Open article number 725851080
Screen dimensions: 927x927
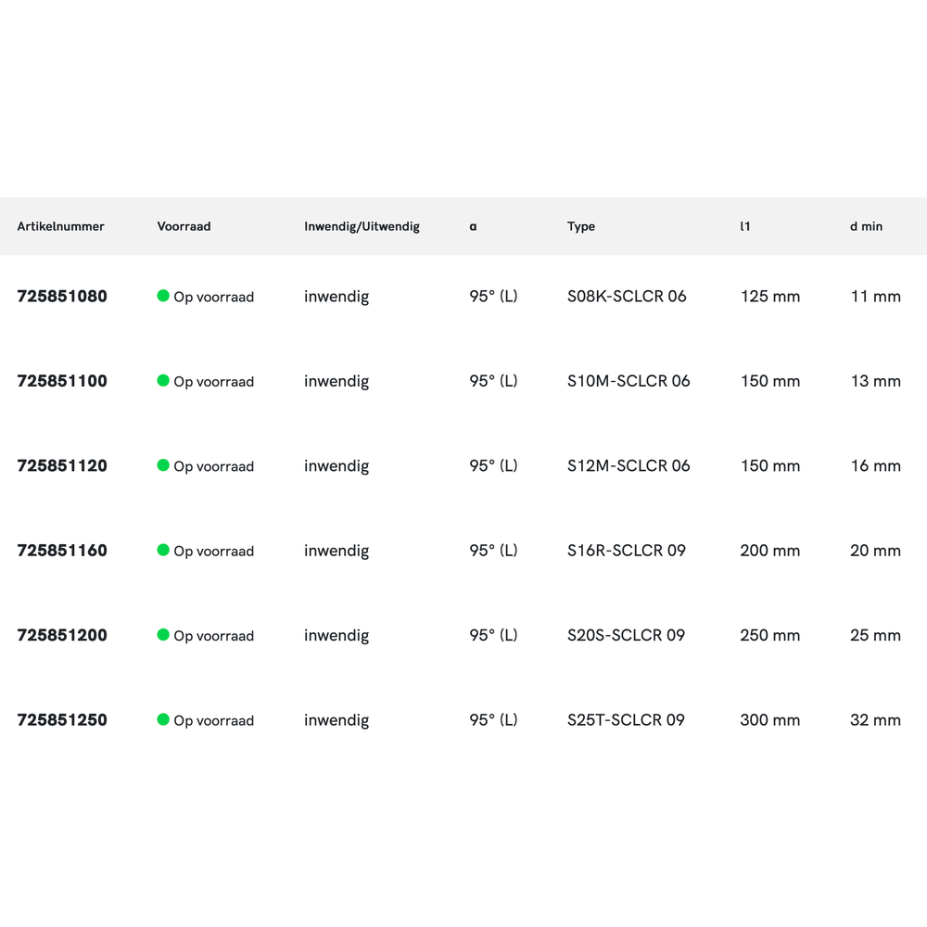(x=62, y=297)
